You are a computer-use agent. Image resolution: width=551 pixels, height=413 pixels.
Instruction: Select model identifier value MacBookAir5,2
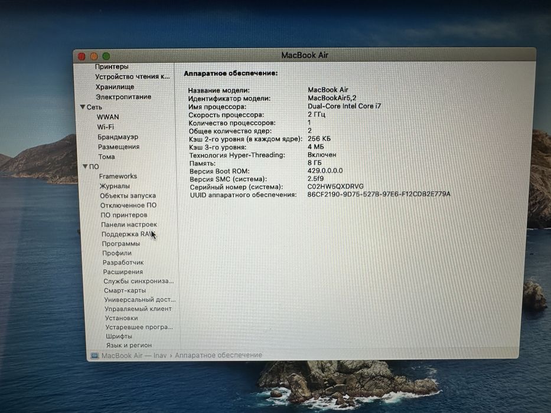coord(332,98)
